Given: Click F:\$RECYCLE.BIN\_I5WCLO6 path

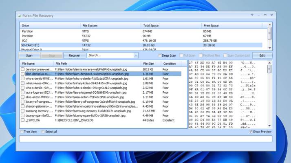Looking at the screenshot, I should (x=74, y=120).
